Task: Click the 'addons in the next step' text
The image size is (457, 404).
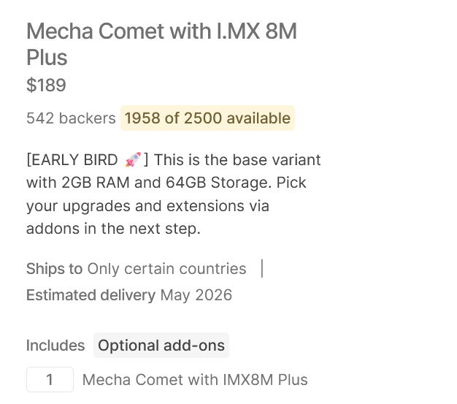Action: (113, 229)
